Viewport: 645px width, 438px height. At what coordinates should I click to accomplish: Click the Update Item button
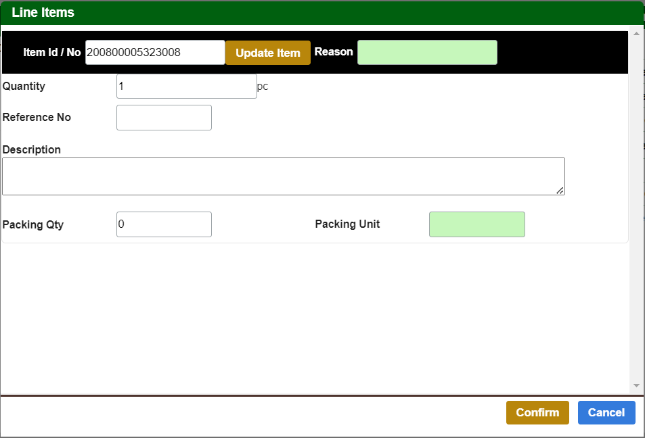coord(267,52)
